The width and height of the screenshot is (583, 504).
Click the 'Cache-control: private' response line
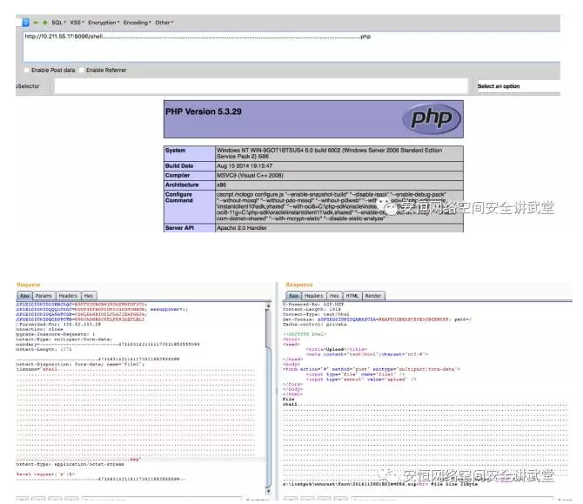point(314,325)
